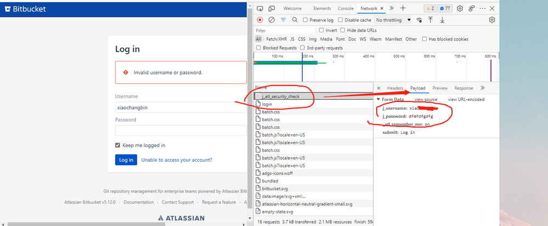The width and height of the screenshot is (548, 226).
Task: Stop recording network log
Action: (x=259, y=20)
